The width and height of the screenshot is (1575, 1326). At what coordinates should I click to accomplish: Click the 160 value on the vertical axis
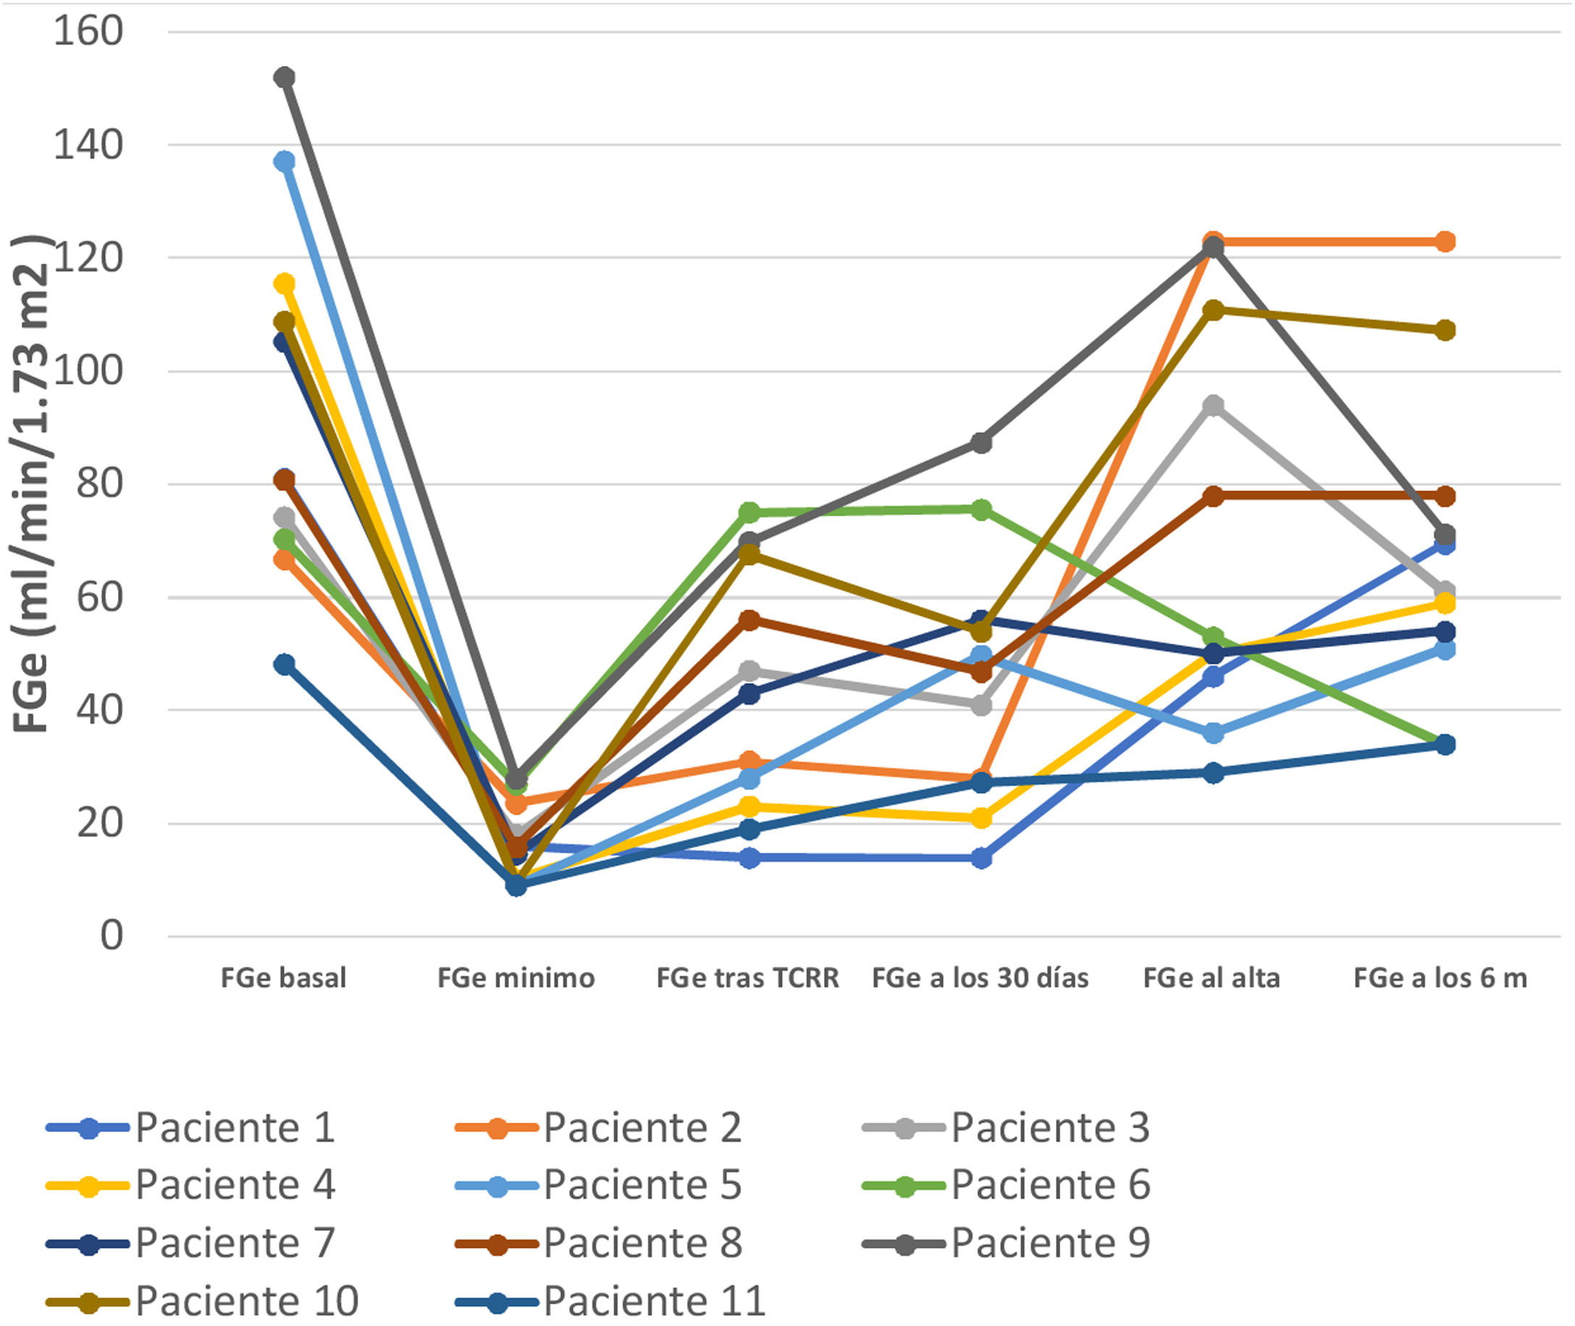[x=88, y=32]
